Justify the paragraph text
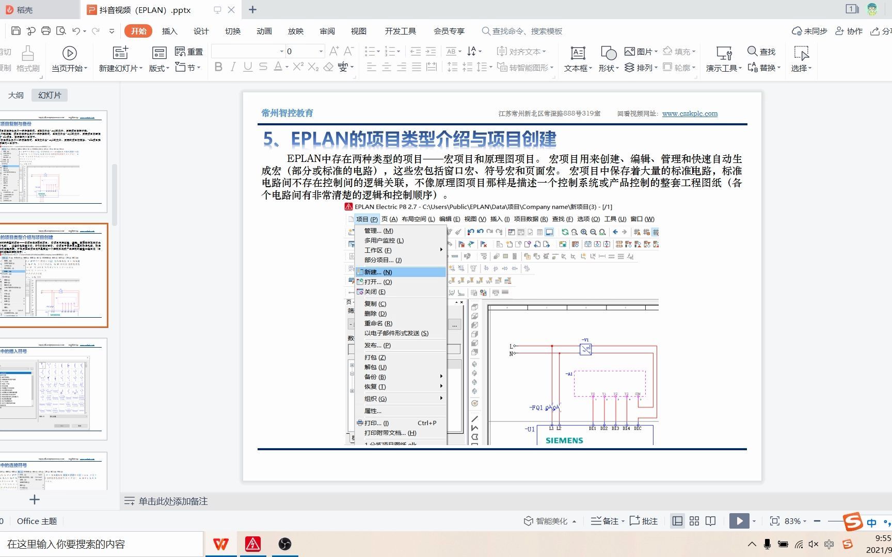Image resolution: width=892 pixels, height=557 pixels. click(x=417, y=67)
